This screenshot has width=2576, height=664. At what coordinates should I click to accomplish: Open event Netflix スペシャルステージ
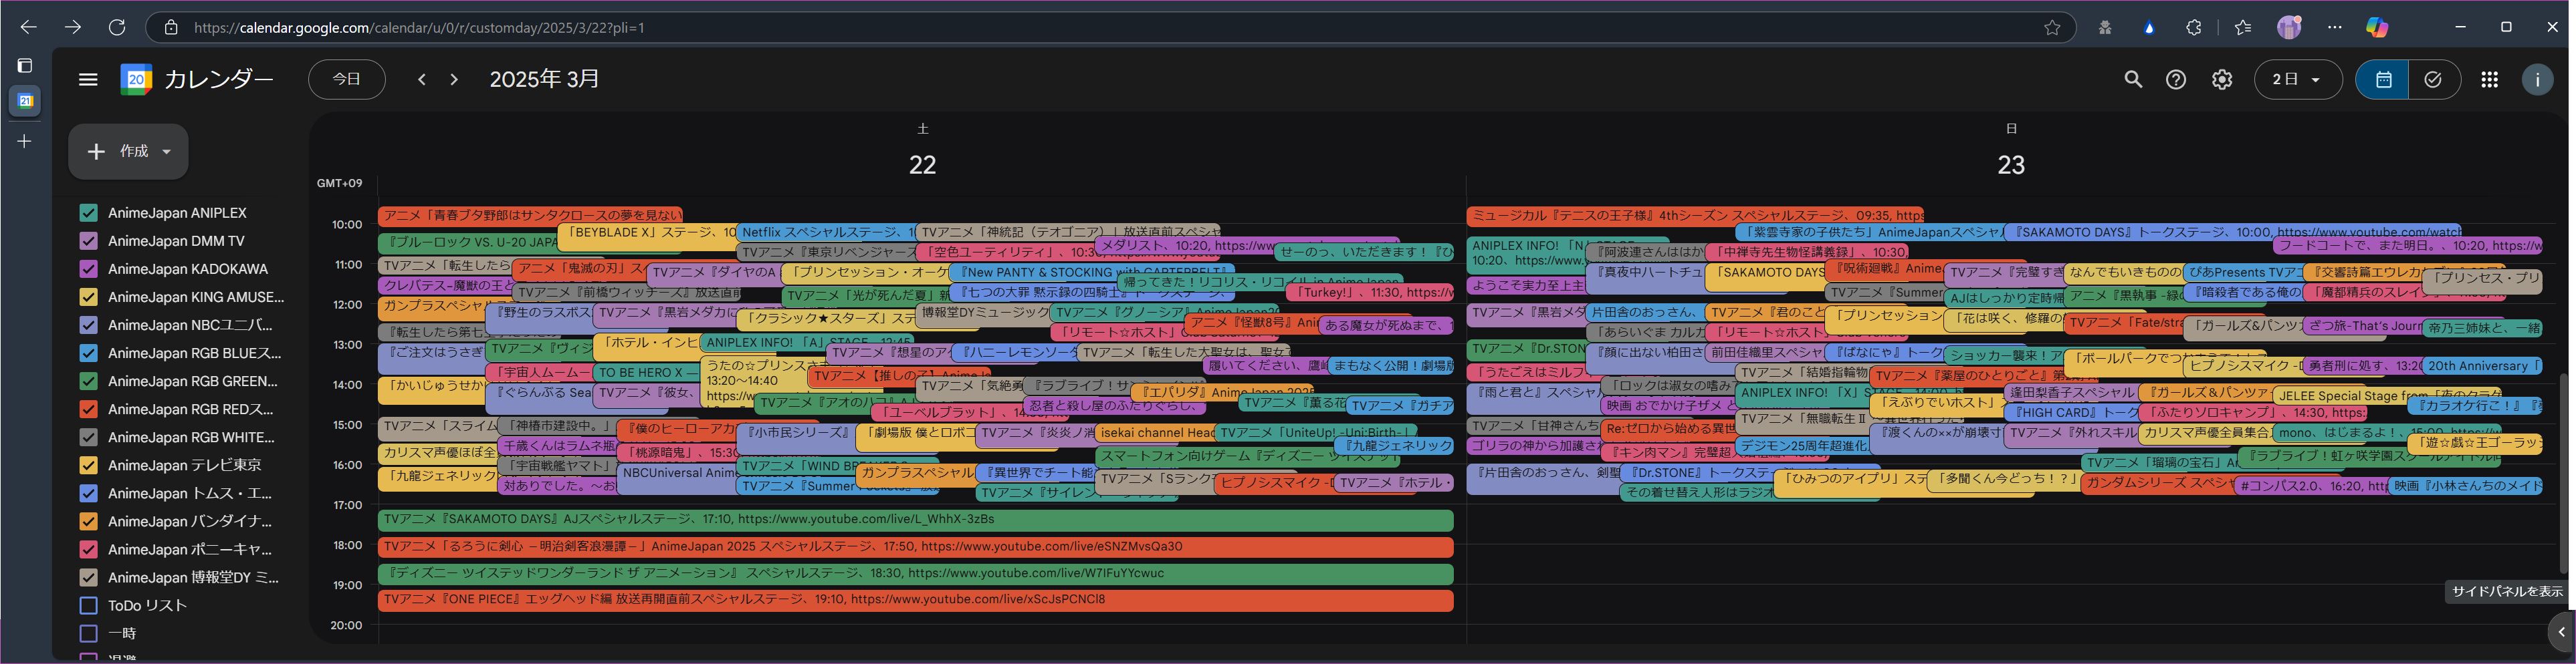[x=825, y=232]
